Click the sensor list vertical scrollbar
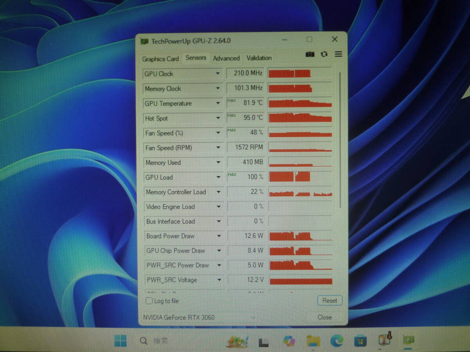 click(x=340, y=139)
